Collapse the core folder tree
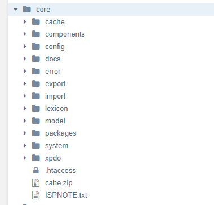Screen dimensions: 214x205 16,9
